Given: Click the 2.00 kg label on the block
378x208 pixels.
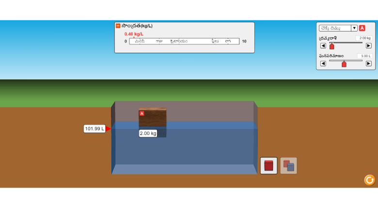Looking at the screenshot, I should pyautogui.click(x=148, y=133).
